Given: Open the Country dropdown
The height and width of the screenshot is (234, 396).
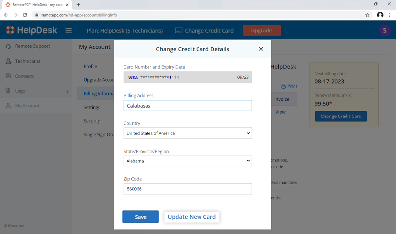Looking at the screenshot, I should coord(188,133).
